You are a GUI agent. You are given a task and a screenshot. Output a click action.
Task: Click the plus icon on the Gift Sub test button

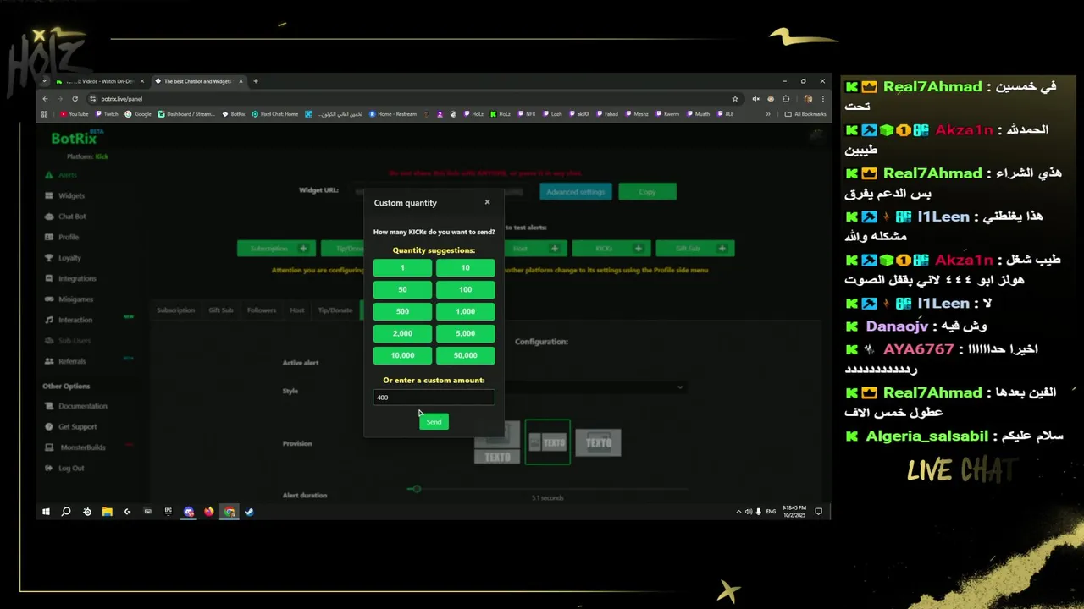[x=722, y=249]
